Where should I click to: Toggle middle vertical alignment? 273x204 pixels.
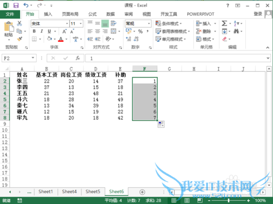pos(98,23)
